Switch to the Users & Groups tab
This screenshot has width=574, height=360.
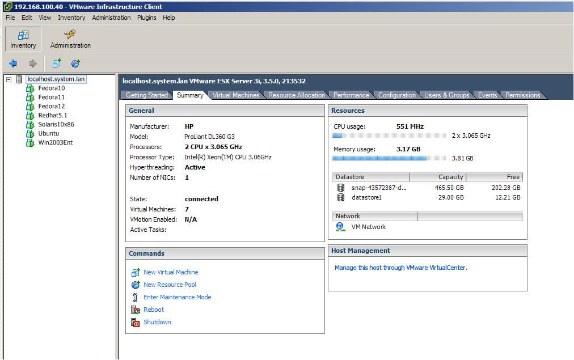[446, 95]
